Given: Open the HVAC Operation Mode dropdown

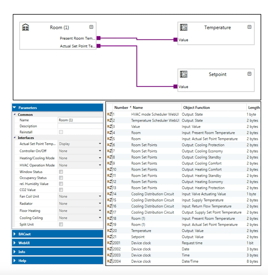Looking at the screenshot, I should pyautogui.click(x=80, y=165).
